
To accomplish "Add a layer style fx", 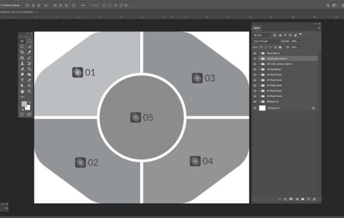I will (285, 199).
